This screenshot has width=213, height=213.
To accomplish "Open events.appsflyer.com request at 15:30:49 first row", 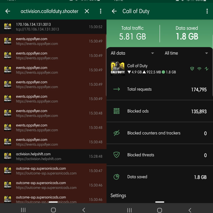I will (53, 41).
